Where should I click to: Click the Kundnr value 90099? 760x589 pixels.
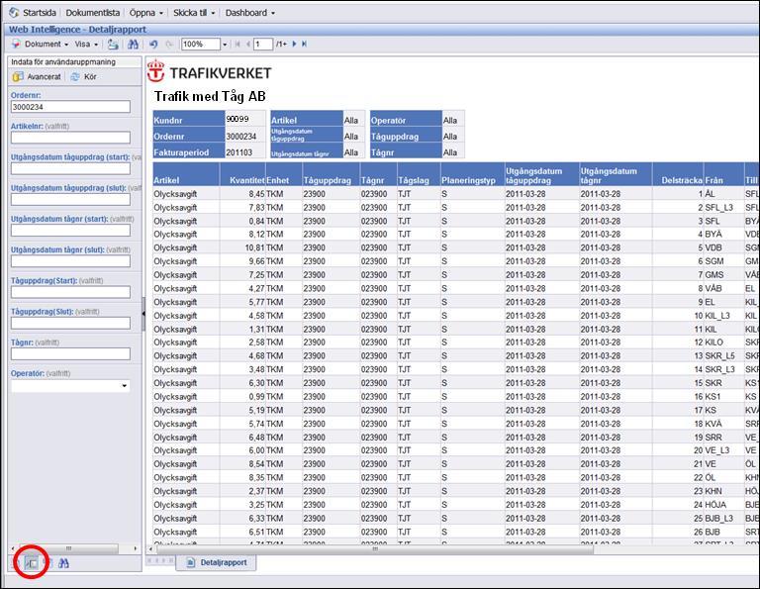237,119
